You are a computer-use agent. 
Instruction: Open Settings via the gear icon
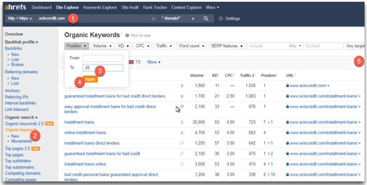[221, 18]
